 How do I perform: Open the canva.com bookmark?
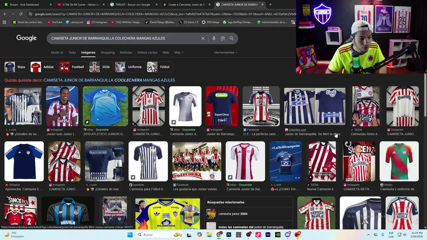click(74, 22)
